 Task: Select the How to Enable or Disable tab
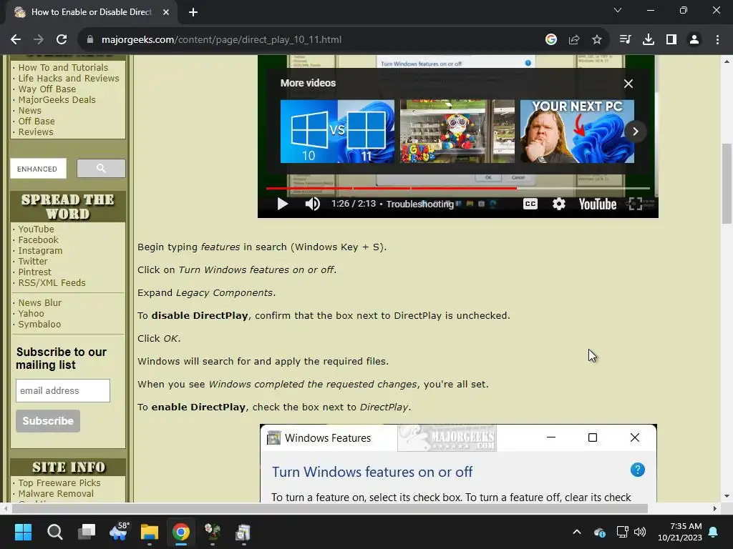point(91,12)
